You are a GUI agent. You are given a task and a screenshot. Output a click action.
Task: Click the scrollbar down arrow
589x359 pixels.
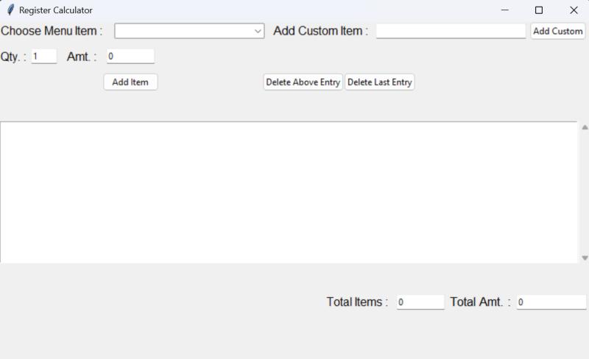pos(585,257)
